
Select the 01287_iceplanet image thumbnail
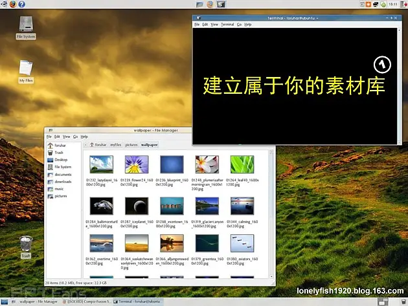[137, 208]
